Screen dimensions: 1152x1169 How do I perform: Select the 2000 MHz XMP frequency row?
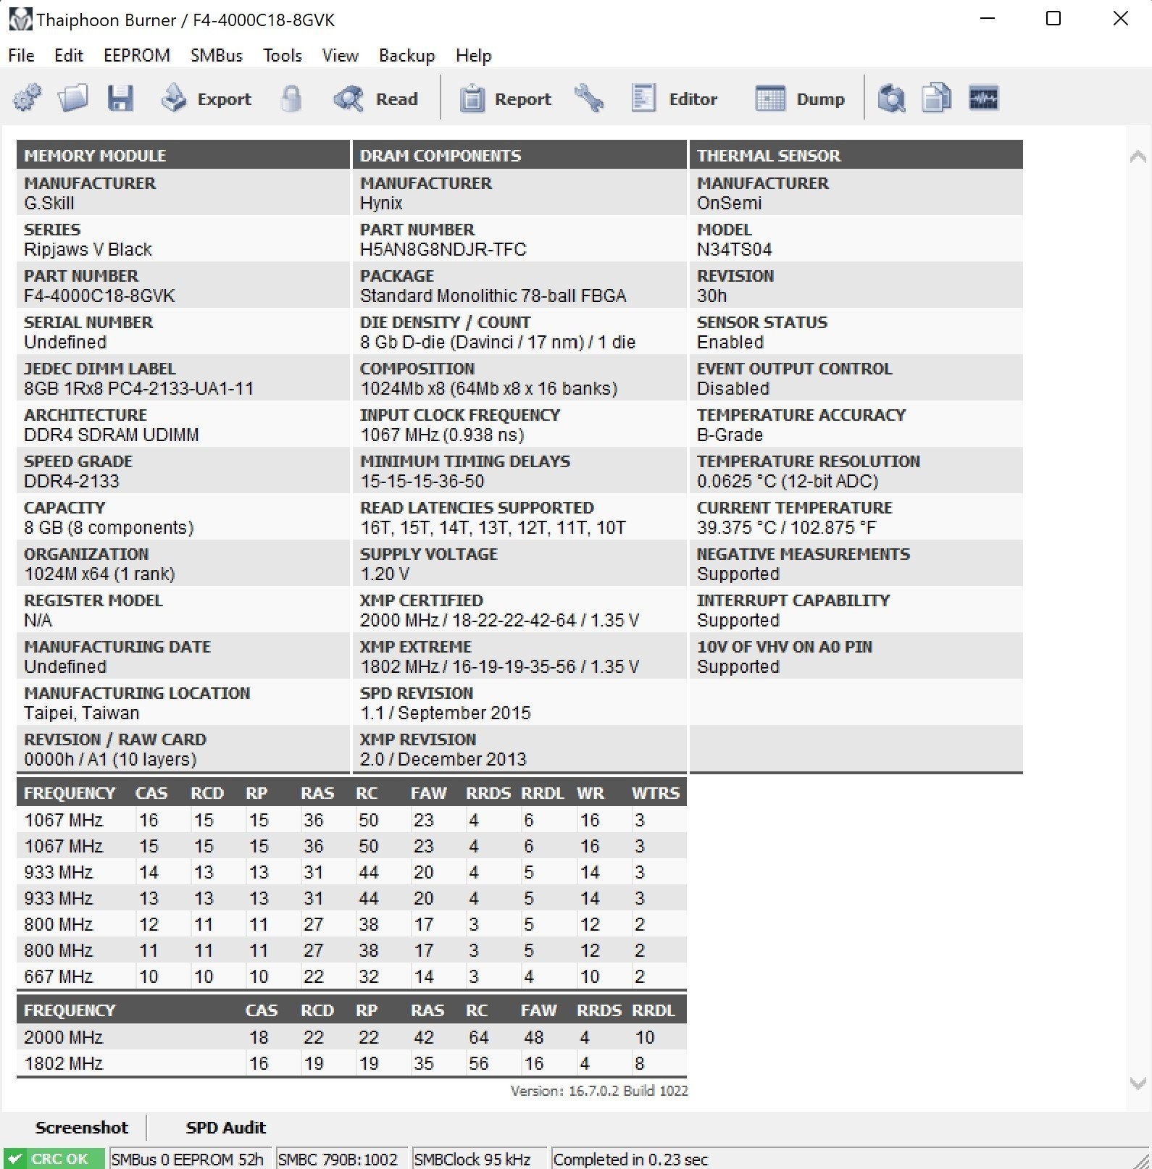click(x=351, y=1037)
